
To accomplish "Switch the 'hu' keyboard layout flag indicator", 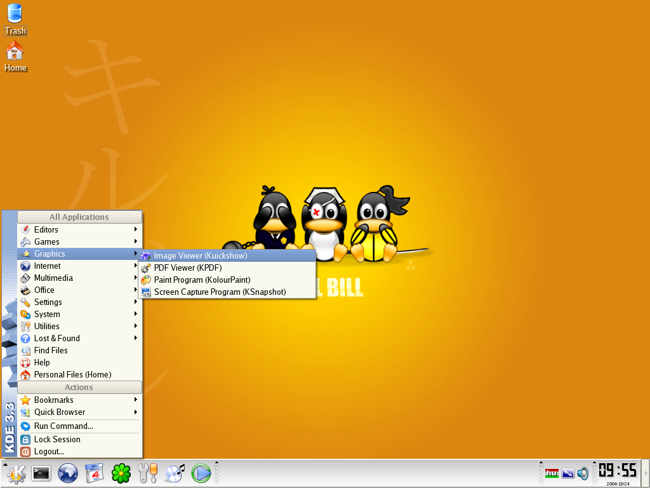I will tap(552, 473).
